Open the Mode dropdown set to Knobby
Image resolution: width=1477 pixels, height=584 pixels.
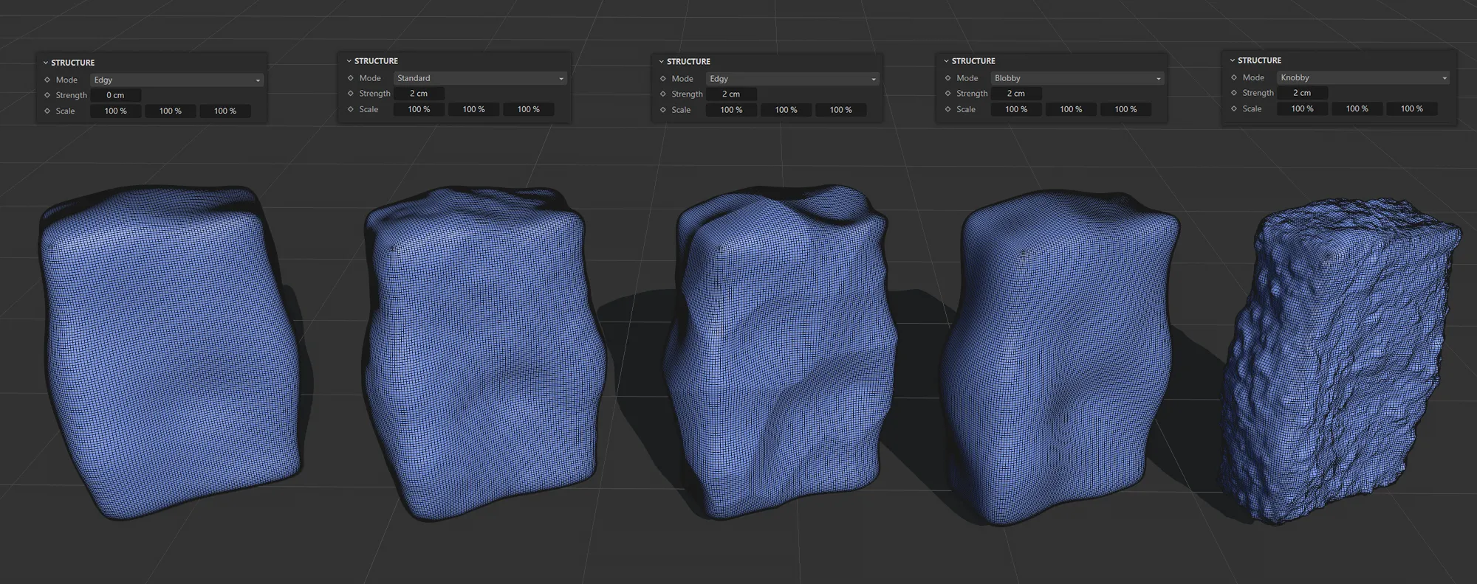(x=1363, y=77)
